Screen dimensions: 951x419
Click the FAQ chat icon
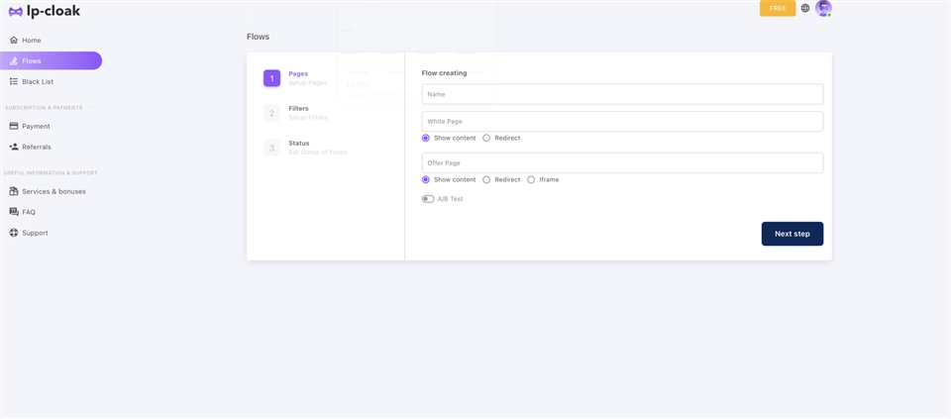tap(14, 212)
